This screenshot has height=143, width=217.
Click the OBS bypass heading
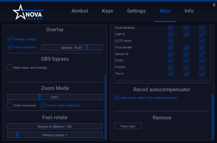pyautogui.click(x=55, y=59)
